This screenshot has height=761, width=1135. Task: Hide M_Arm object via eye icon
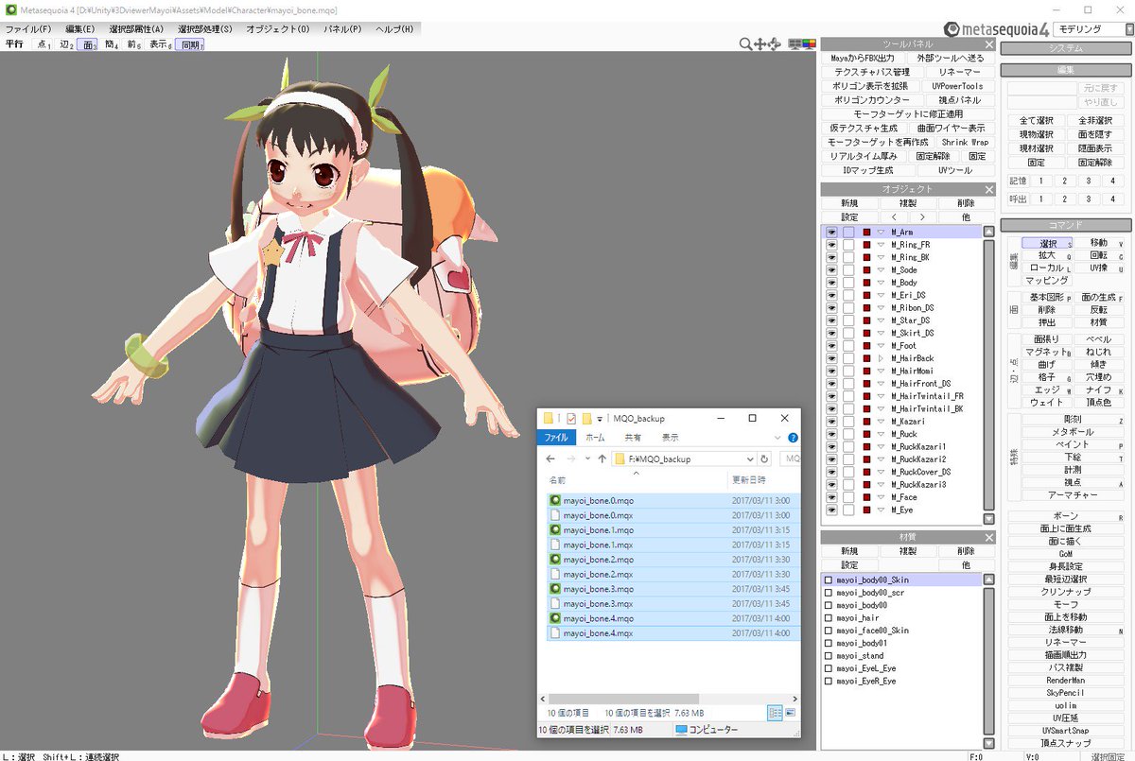[831, 232]
